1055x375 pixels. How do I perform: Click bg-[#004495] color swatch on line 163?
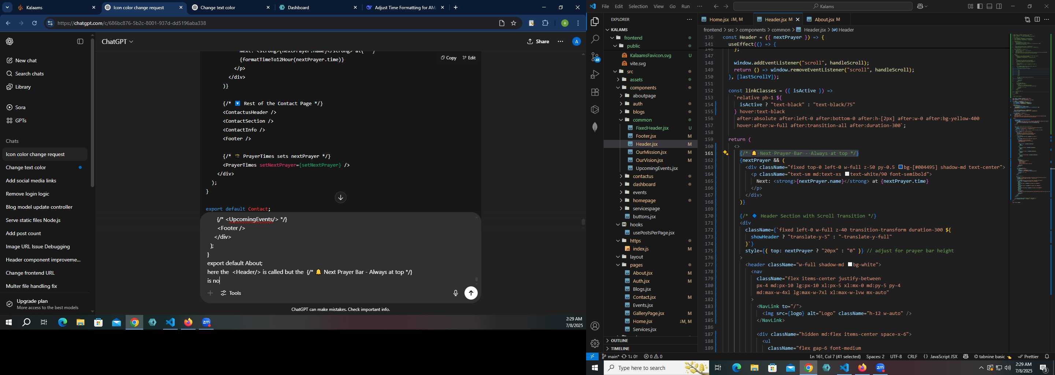pyautogui.click(x=901, y=167)
